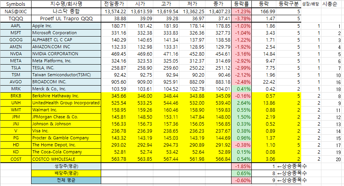
Task: Select the 종가 column header
Action: tap(218, 4)
